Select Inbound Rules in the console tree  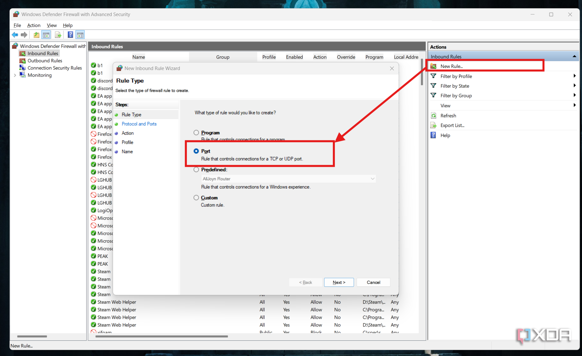pyautogui.click(x=43, y=53)
